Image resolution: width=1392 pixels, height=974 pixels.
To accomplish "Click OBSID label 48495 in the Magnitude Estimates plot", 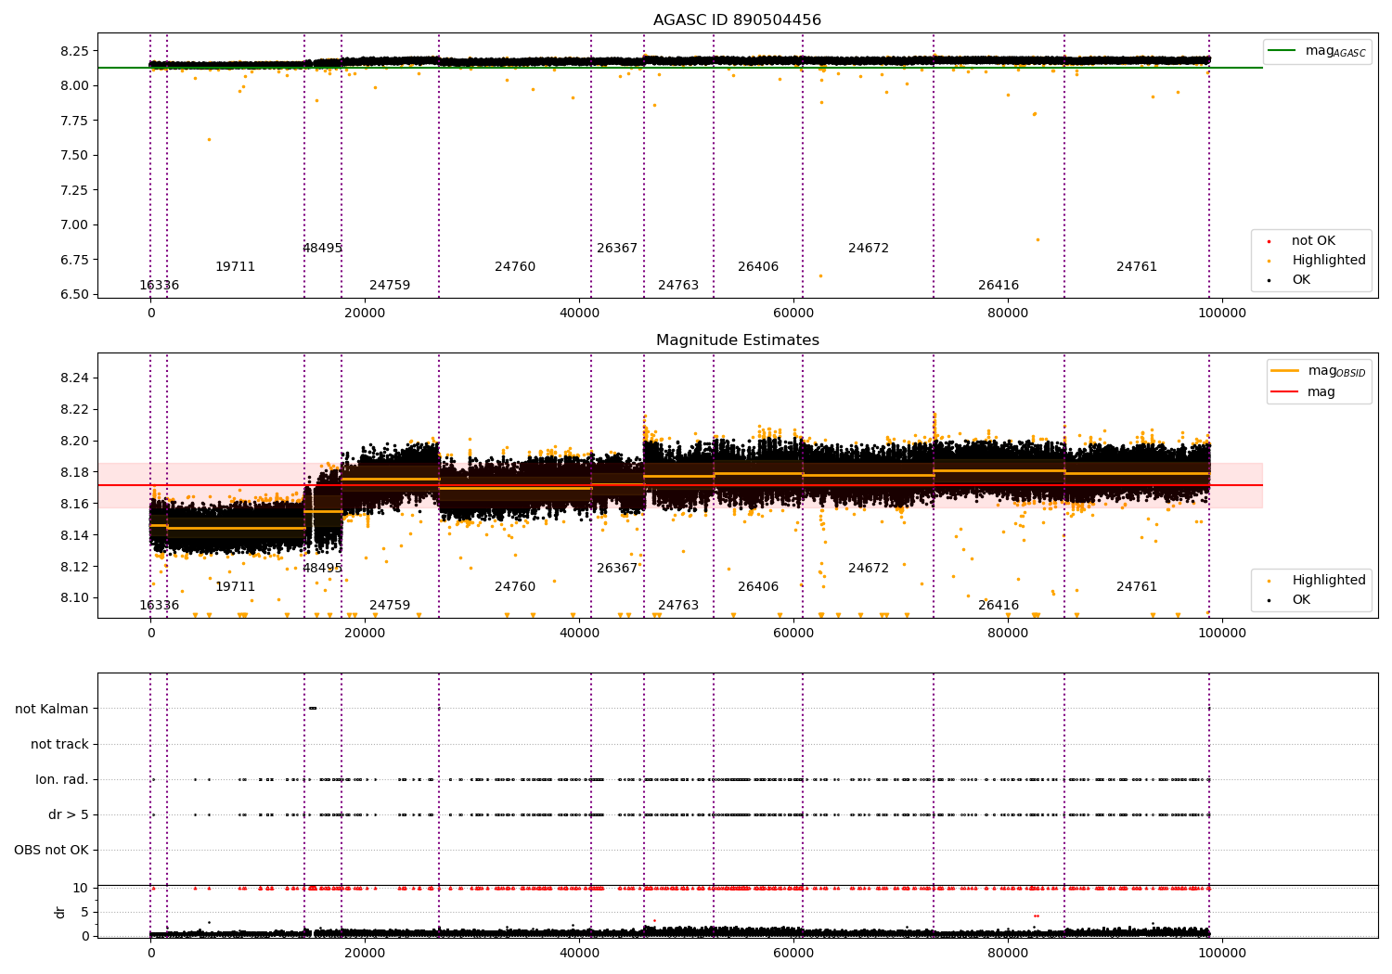I will (322, 569).
